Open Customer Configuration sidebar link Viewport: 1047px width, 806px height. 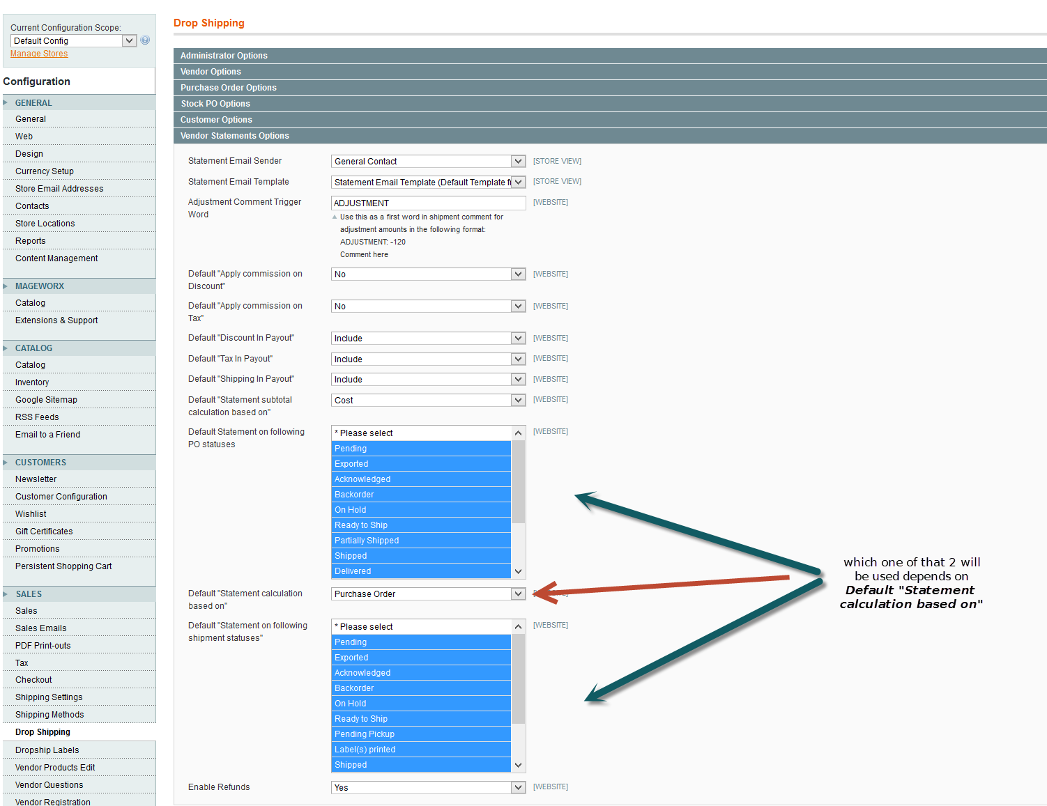click(61, 497)
